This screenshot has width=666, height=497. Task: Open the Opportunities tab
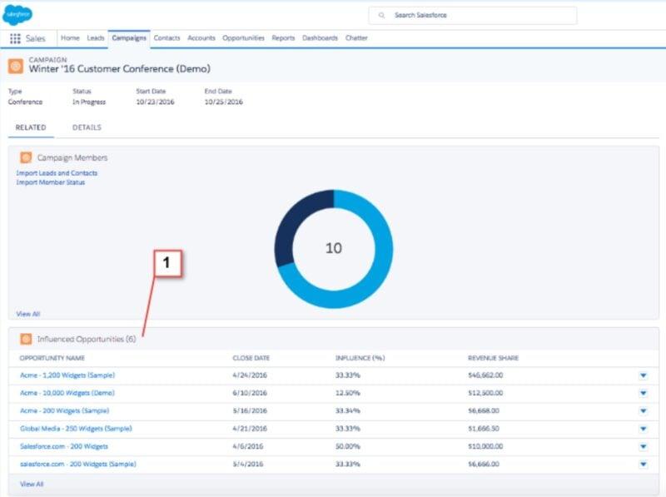tap(243, 37)
